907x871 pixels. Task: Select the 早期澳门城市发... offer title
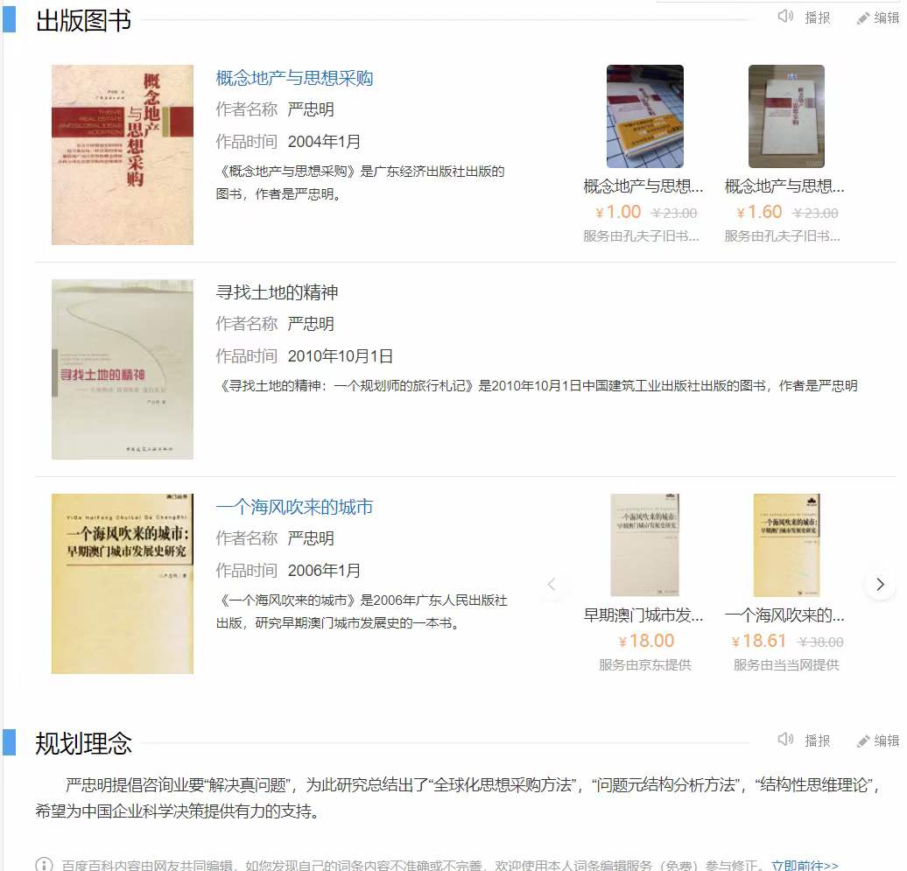click(x=643, y=615)
